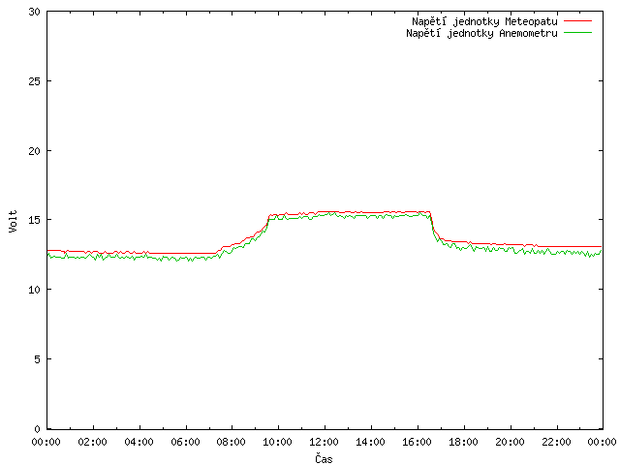The width and height of the screenshot is (620, 465).
Task: Click the y-axis value 25
Action: pos(35,81)
